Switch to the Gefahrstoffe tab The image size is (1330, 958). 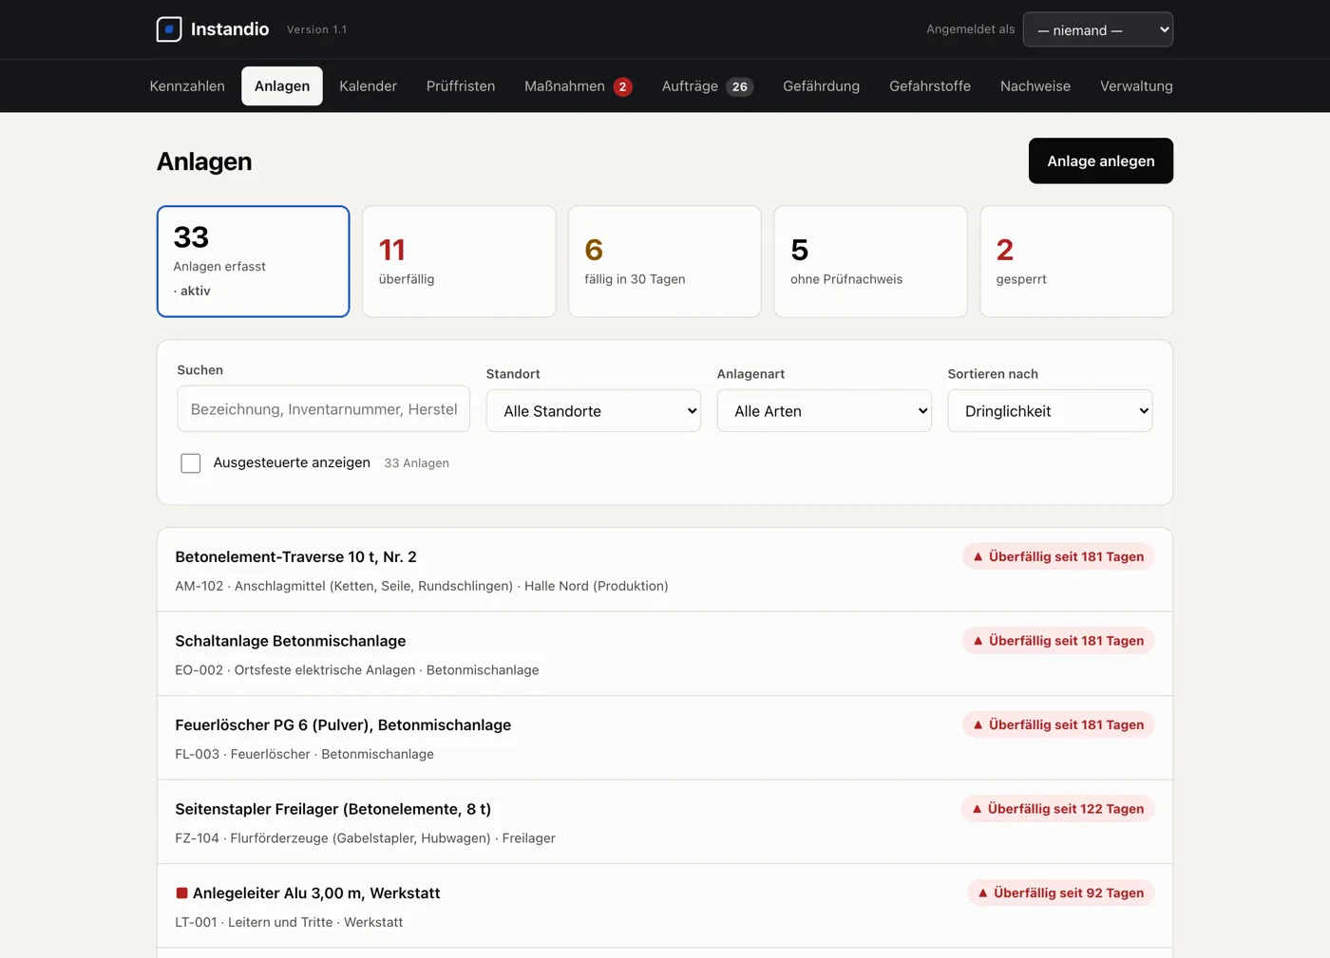click(x=930, y=86)
